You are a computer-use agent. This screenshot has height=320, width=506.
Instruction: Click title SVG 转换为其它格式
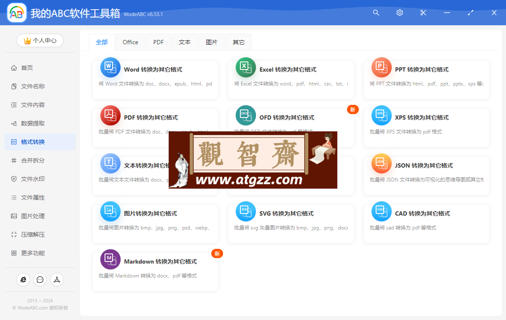pos(287,213)
